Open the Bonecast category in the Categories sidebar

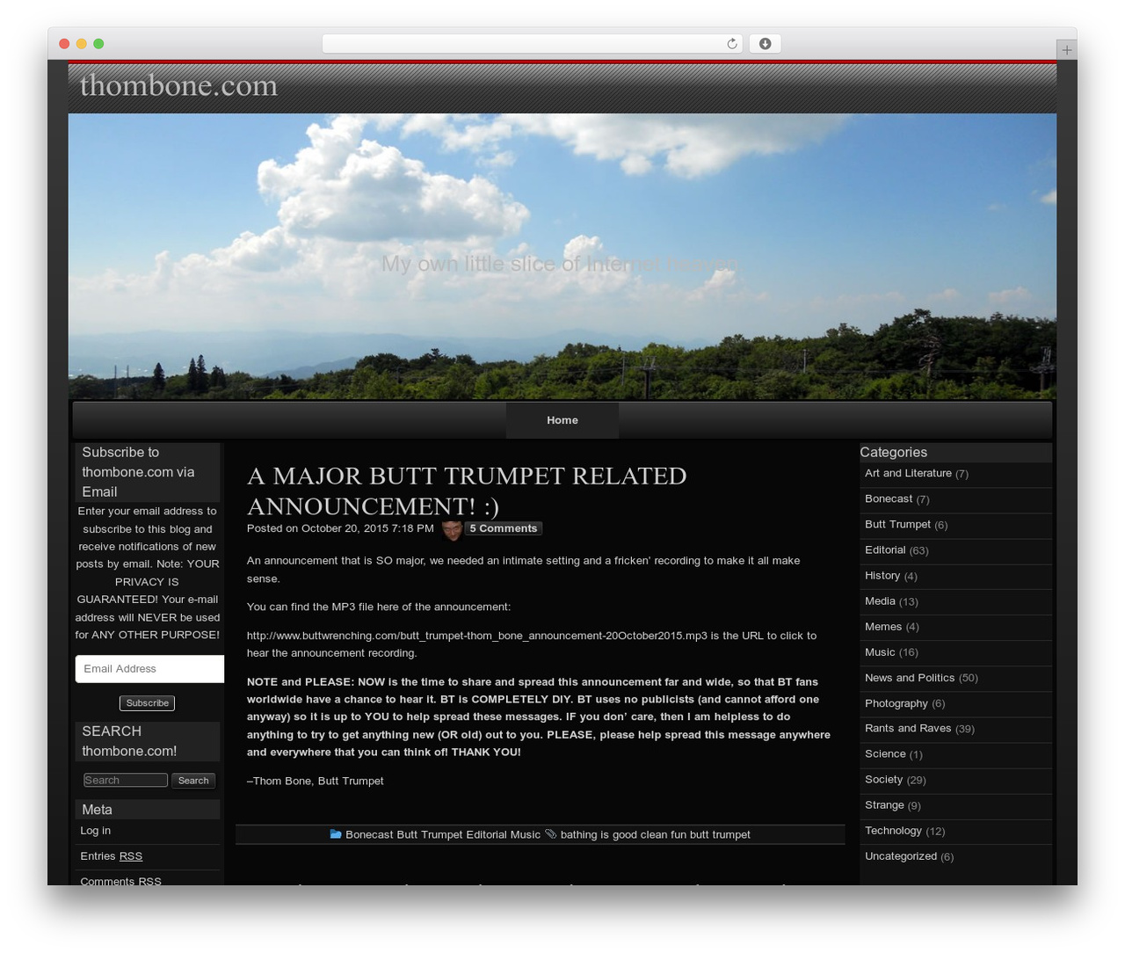(x=889, y=498)
